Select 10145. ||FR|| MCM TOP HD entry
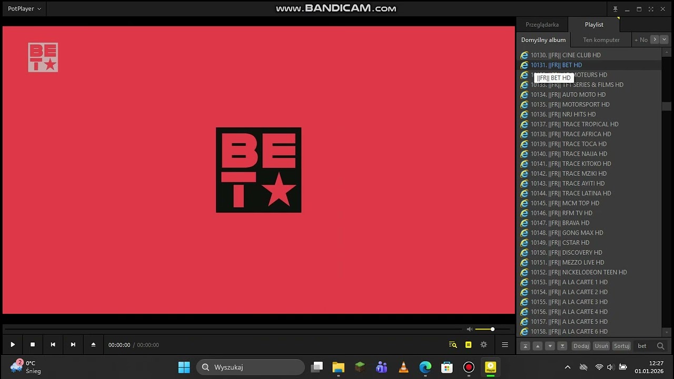The height and width of the screenshot is (379, 674). click(589, 203)
